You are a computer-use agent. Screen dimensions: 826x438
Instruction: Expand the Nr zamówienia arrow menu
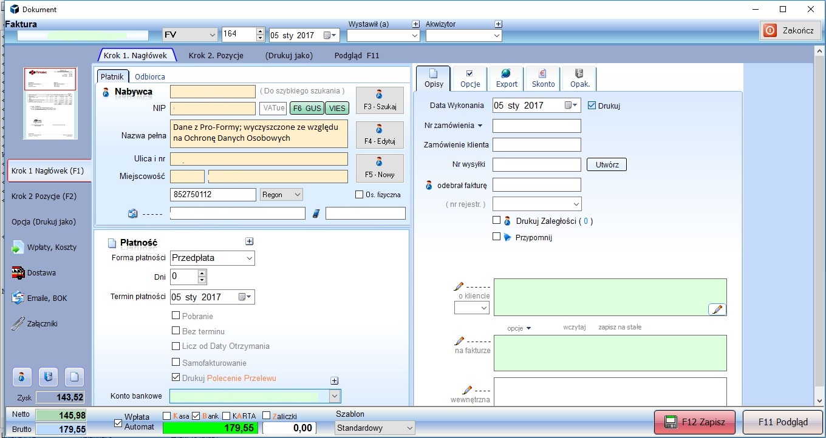click(x=480, y=126)
